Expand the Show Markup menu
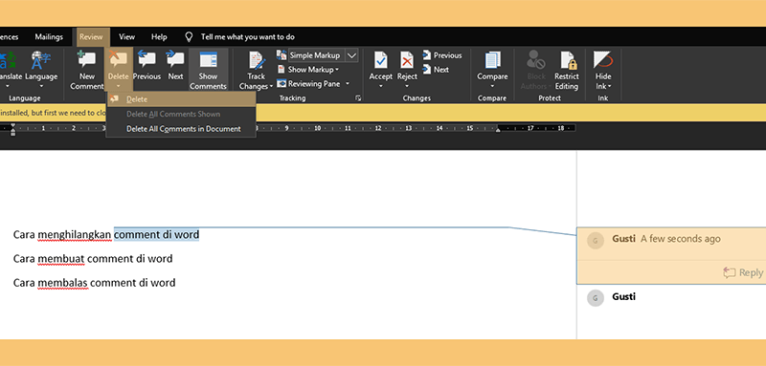The height and width of the screenshot is (366, 766). 307,70
